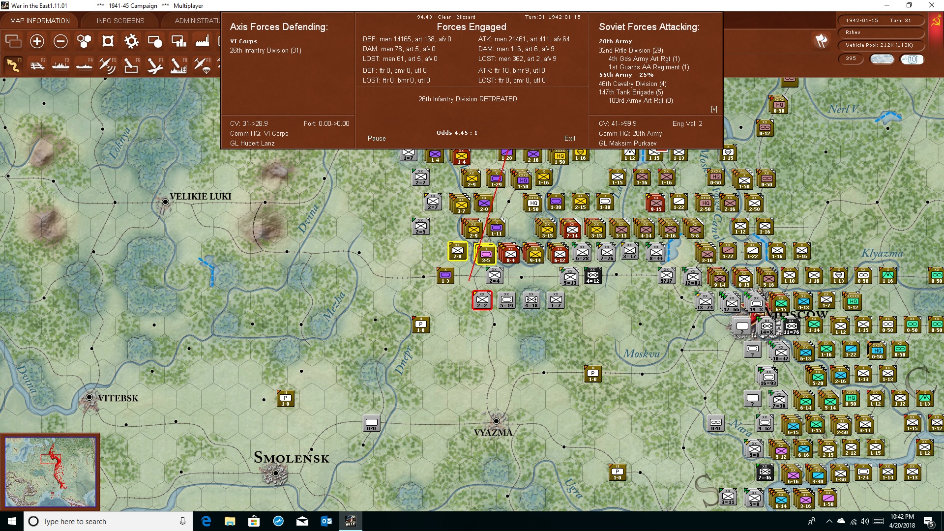Select the F6 bomb unit mode icon
Image resolution: width=944 pixels, height=531 pixels.
(x=131, y=65)
